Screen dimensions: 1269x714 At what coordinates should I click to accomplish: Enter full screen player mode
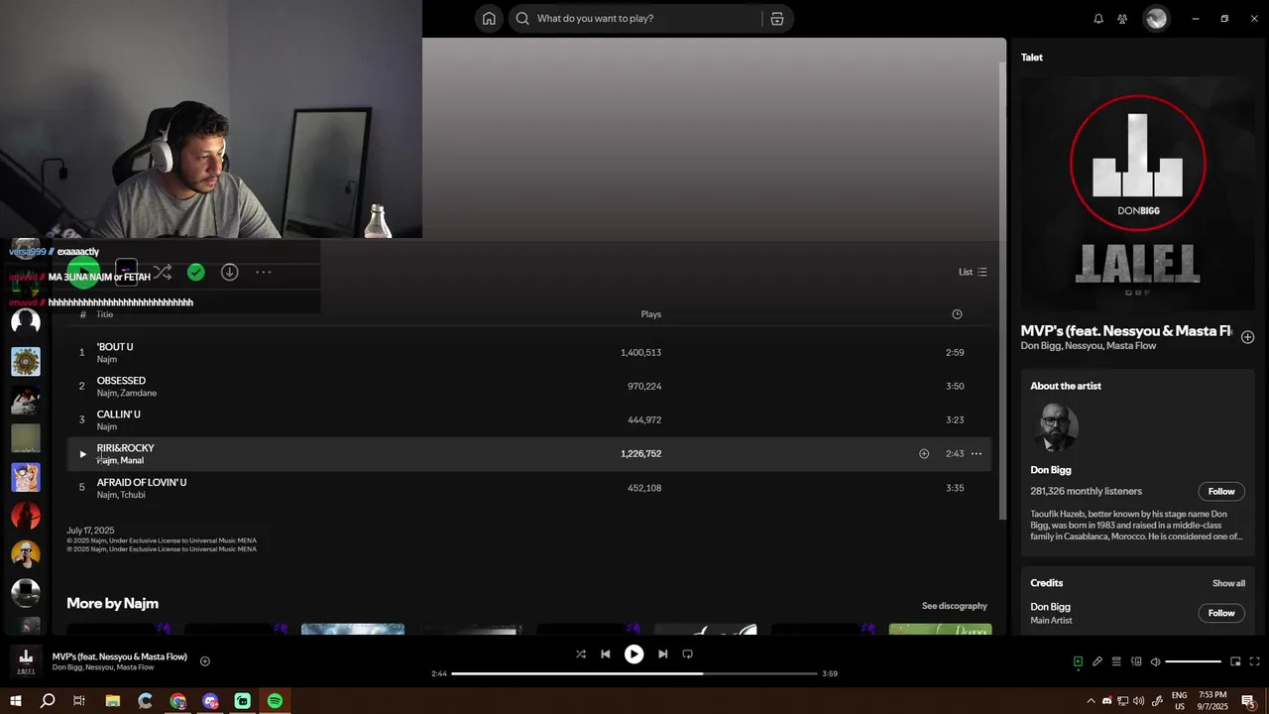(1254, 661)
